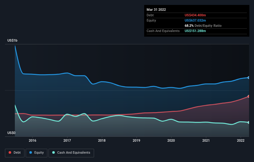
Task: Toggle the Equity series legend button
Action: [37, 153]
